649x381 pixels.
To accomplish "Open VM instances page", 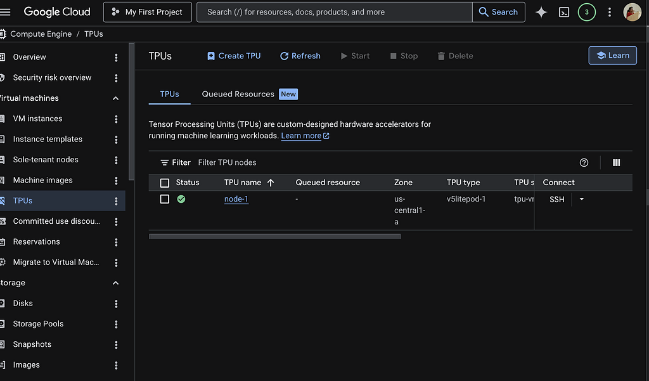I will (37, 119).
